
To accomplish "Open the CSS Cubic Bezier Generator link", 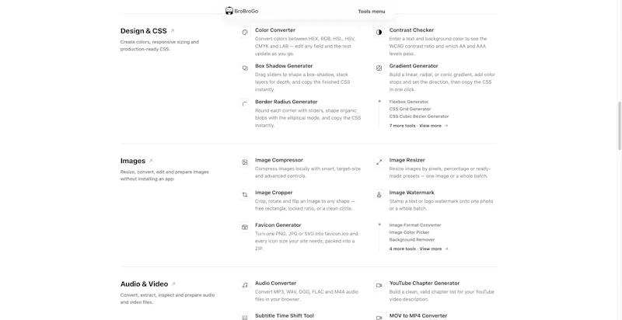I will [419, 117].
